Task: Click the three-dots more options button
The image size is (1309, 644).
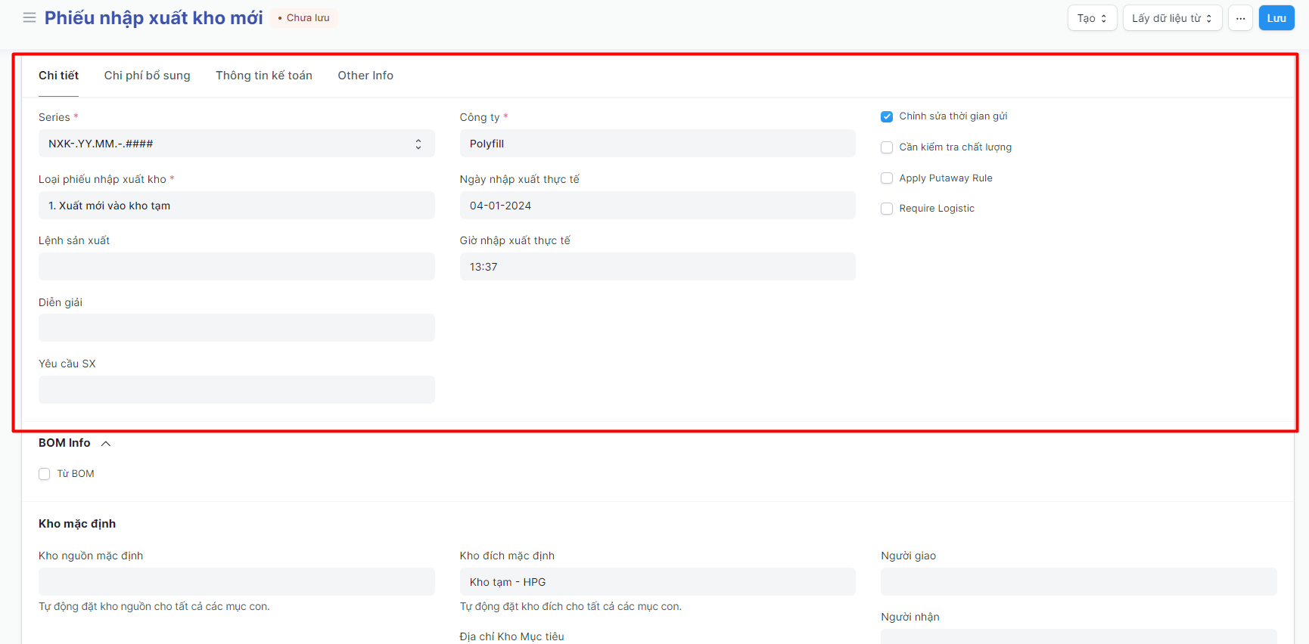Action: tap(1240, 18)
